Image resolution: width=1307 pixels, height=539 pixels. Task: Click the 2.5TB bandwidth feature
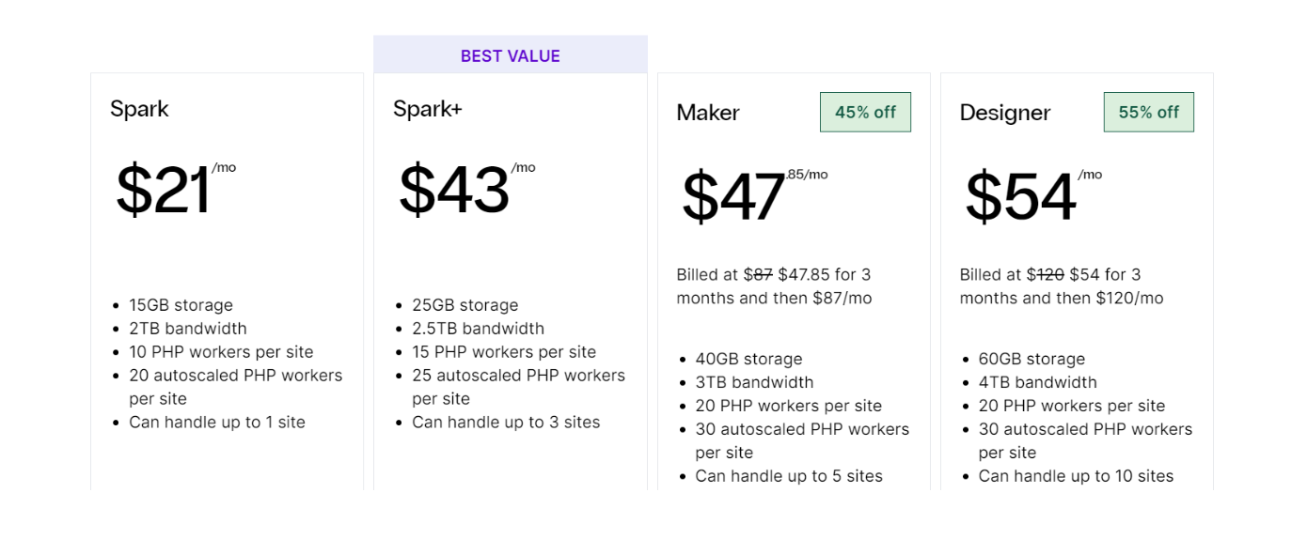[478, 329]
